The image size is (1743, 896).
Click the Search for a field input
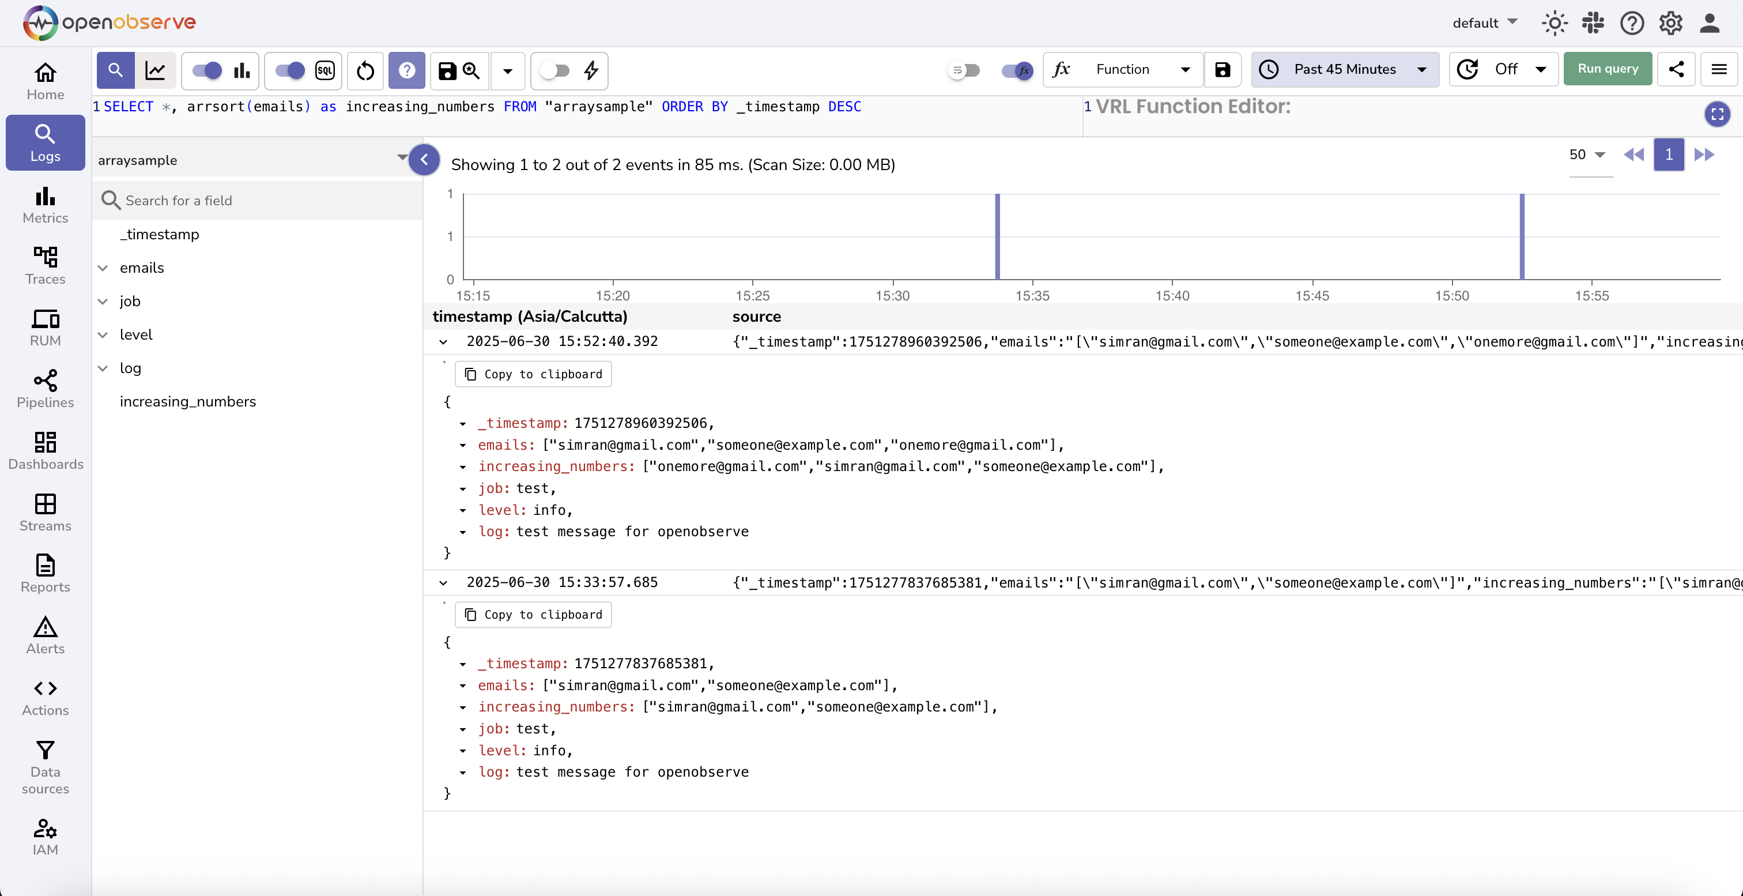(x=257, y=200)
